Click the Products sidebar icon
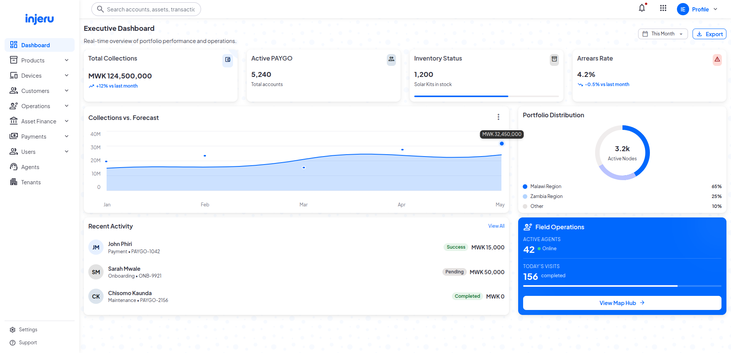 pyautogui.click(x=14, y=60)
